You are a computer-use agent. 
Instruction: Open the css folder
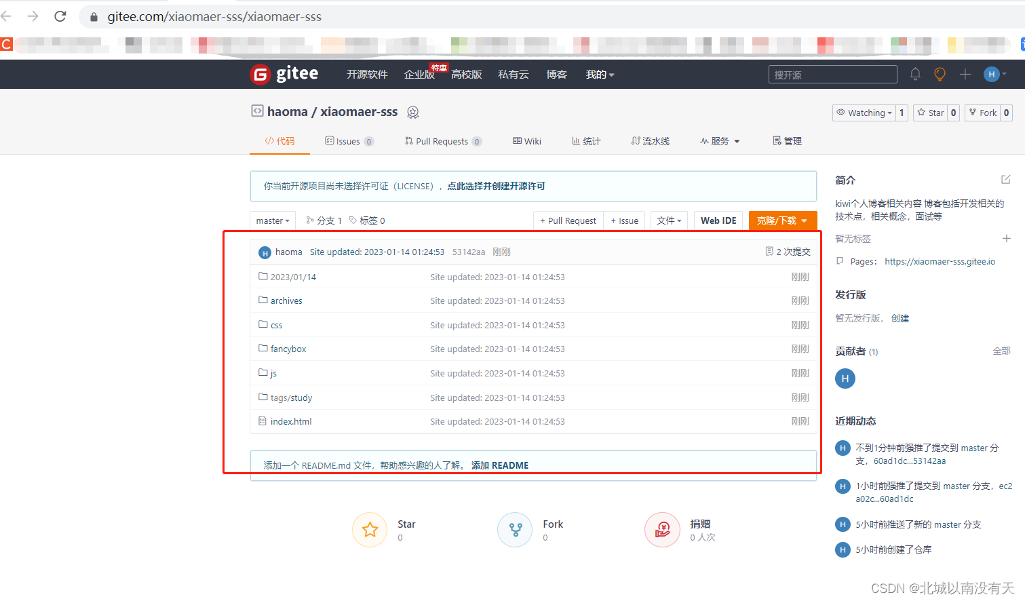point(276,325)
